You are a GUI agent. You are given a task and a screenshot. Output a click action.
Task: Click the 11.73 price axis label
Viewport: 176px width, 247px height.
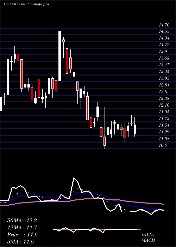pos(164,119)
